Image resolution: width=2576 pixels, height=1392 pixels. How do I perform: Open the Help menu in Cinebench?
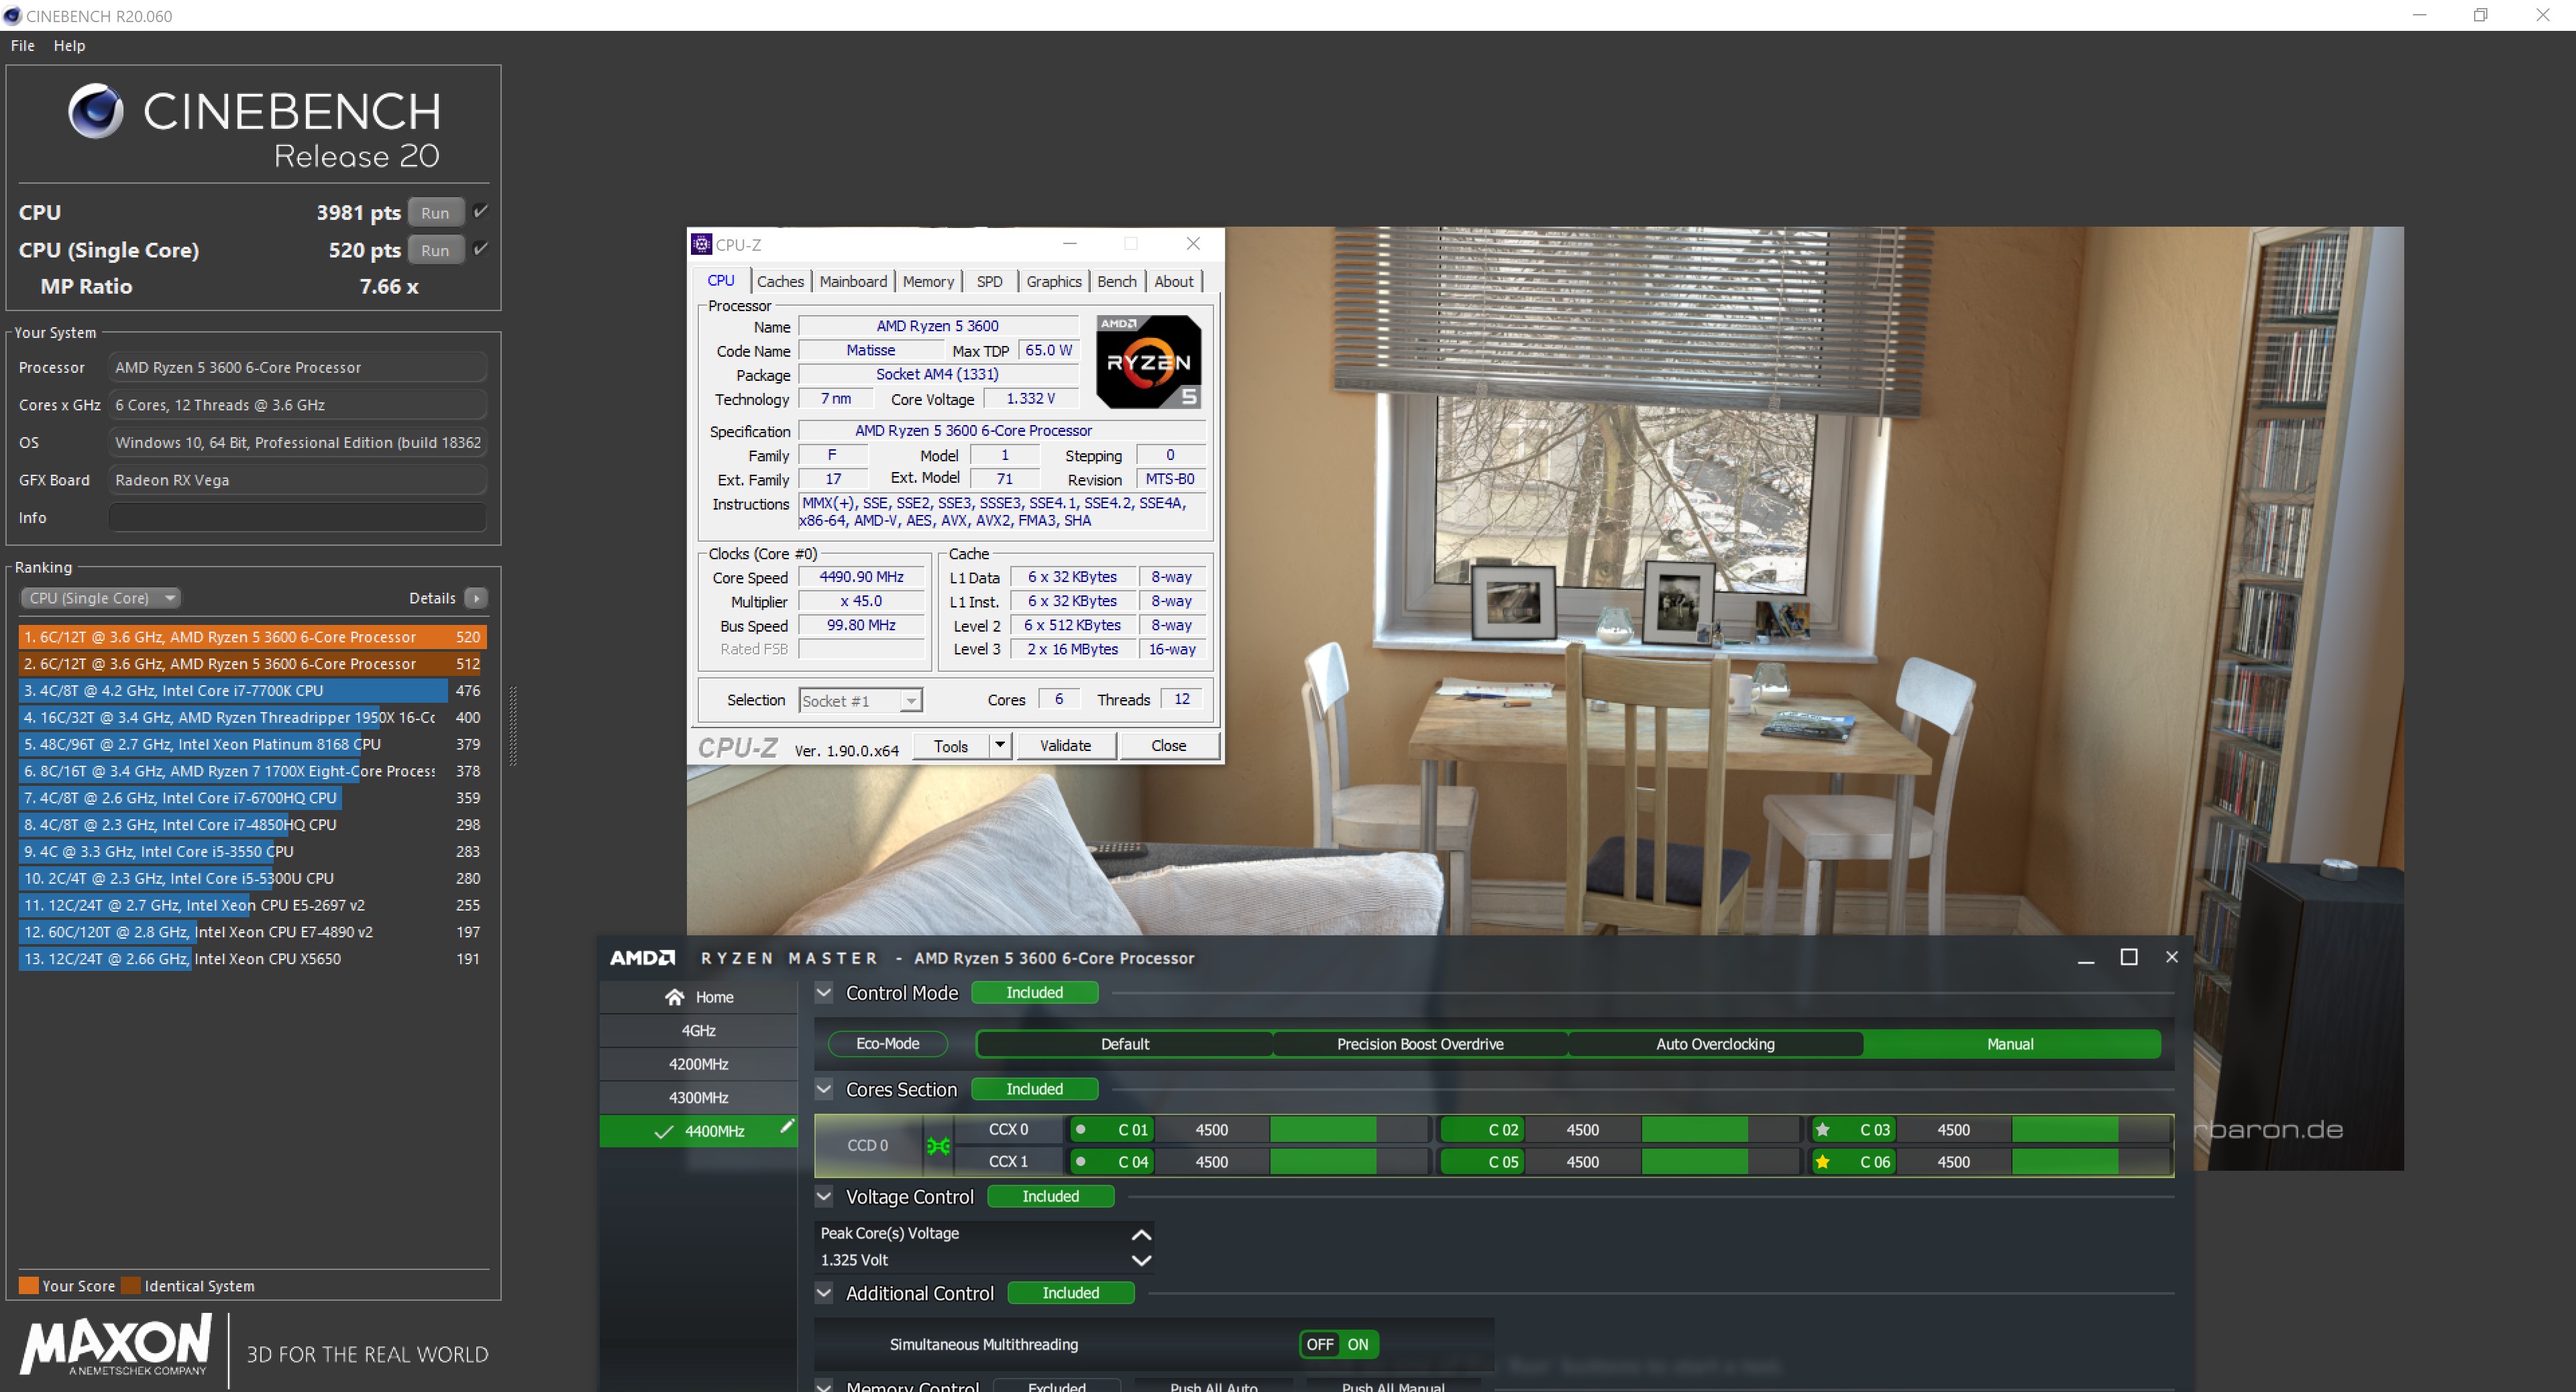pos(69,45)
